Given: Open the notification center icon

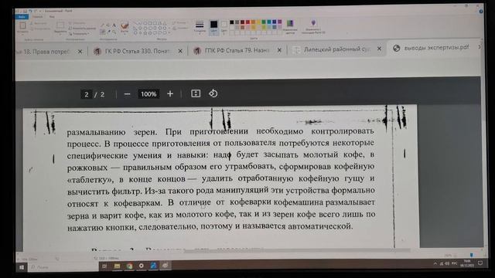Looking at the screenshot, I should tap(480, 263).
